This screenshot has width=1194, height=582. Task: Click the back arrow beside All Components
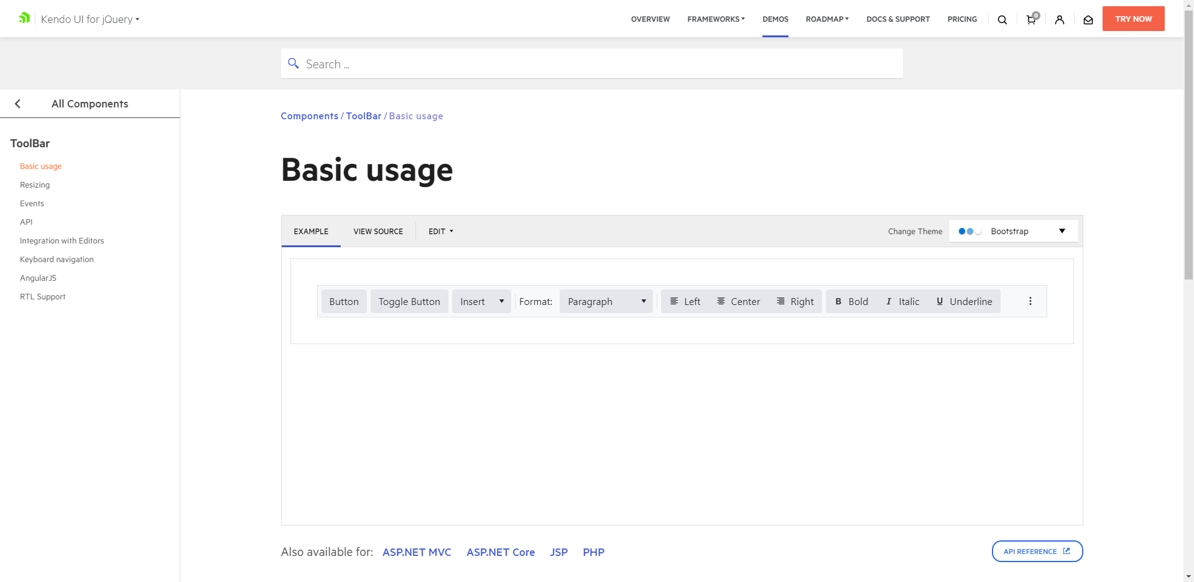[17, 104]
